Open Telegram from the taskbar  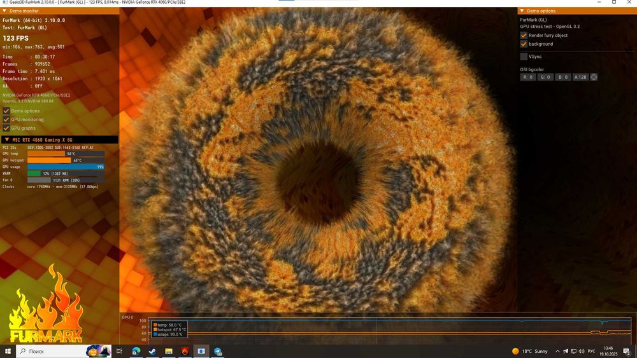click(218, 351)
